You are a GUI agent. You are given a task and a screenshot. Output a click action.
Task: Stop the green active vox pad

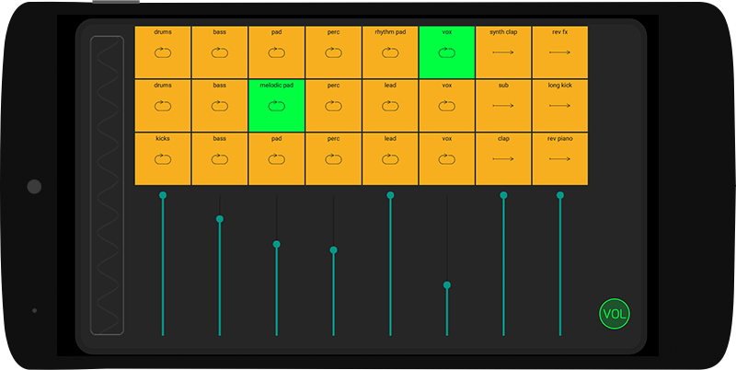tap(447, 52)
